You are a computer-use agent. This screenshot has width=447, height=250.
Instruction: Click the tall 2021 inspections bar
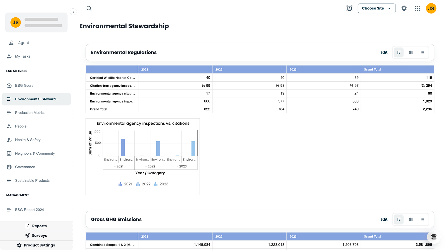pyautogui.click(x=123, y=147)
